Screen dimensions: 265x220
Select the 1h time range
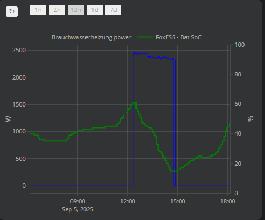click(38, 10)
